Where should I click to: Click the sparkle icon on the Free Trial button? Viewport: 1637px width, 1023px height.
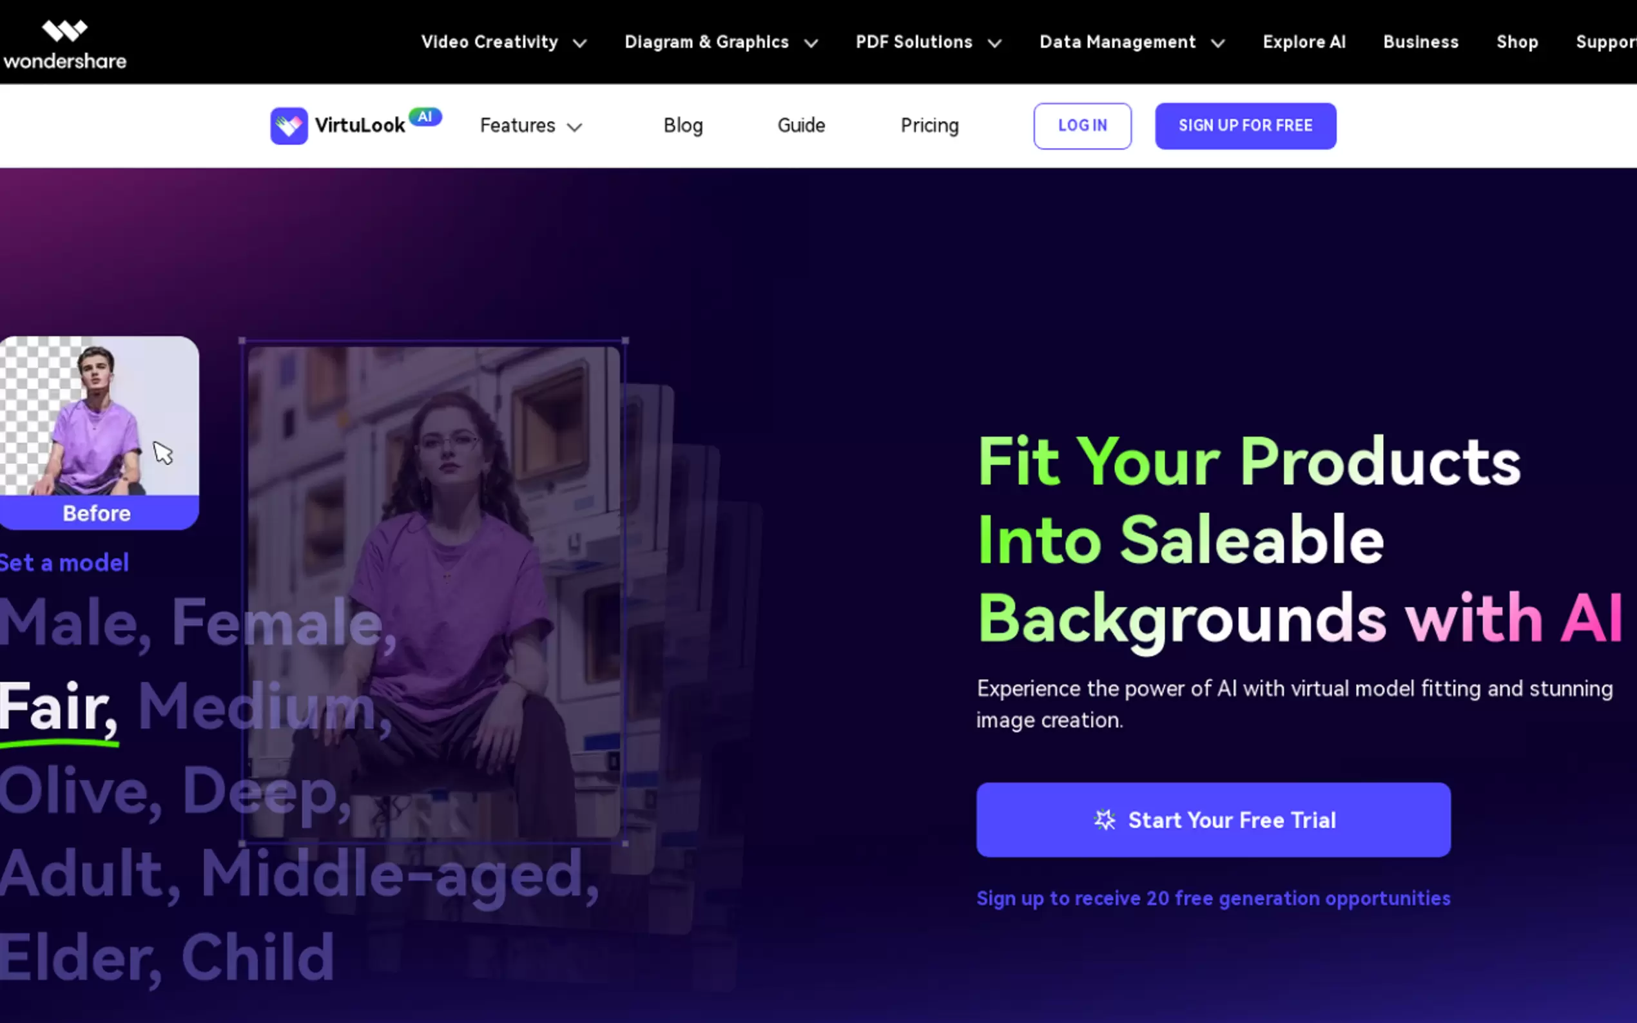click(x=1105, y=820)
